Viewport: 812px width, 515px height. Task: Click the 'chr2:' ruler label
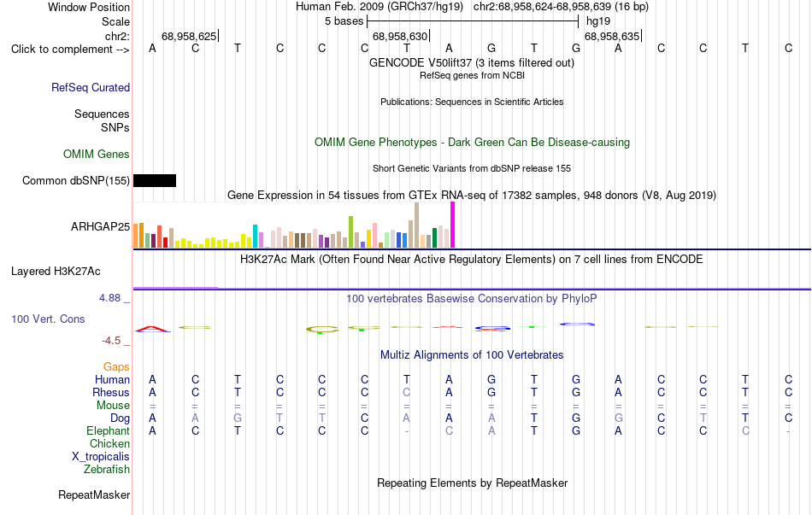pyautogui.click(x=117, y=36)
